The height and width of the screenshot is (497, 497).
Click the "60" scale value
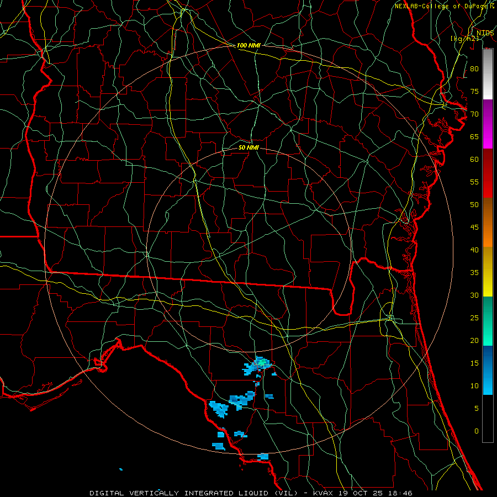coord(474,159)
